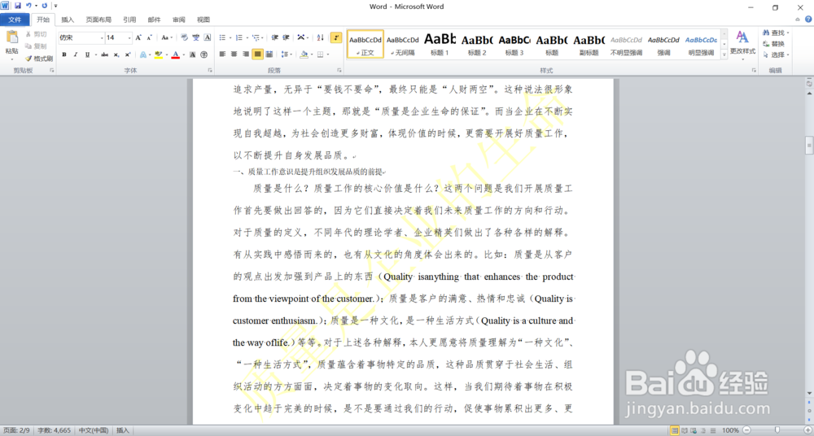Open the font name dropdown showing 仿宋
Screen dimensions: 814x436
click(101, 37)
